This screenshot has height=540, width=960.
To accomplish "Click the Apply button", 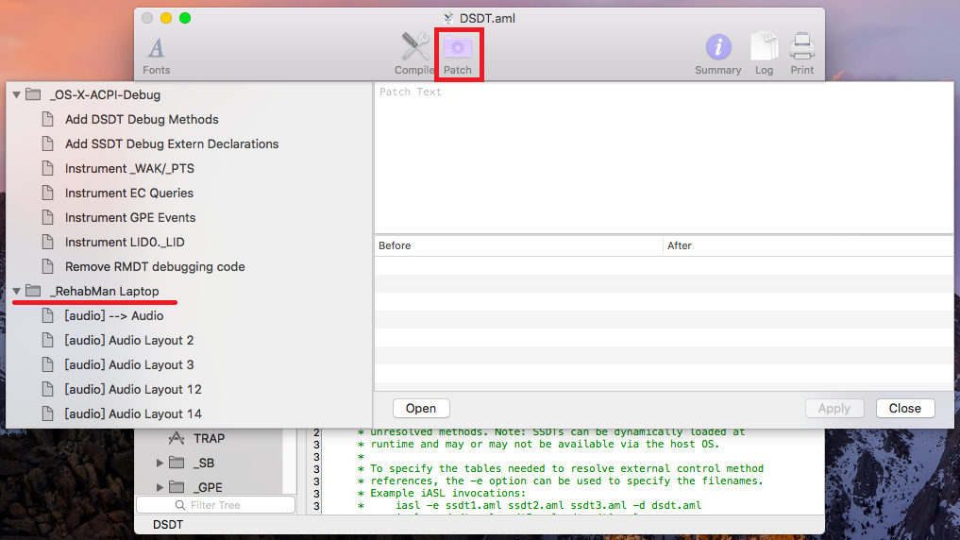I will [x=834, y=409].
